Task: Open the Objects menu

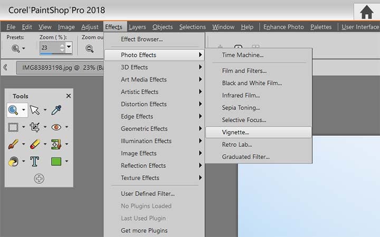Action: (163, 27)
